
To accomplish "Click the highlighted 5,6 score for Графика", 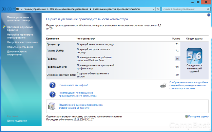I will (x=177, y=59).
